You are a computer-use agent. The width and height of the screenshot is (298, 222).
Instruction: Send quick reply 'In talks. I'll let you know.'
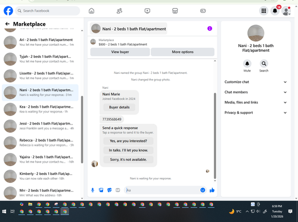[x=128, y=151]
